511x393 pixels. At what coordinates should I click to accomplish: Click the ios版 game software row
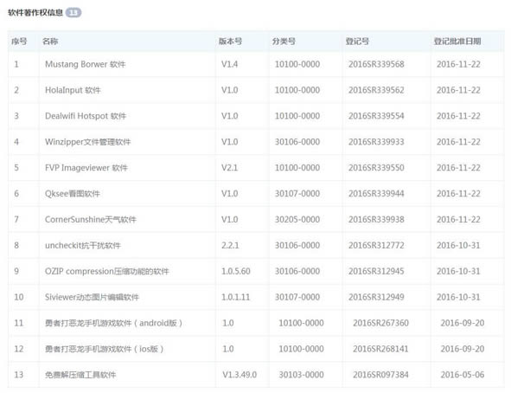click(256, 349)
